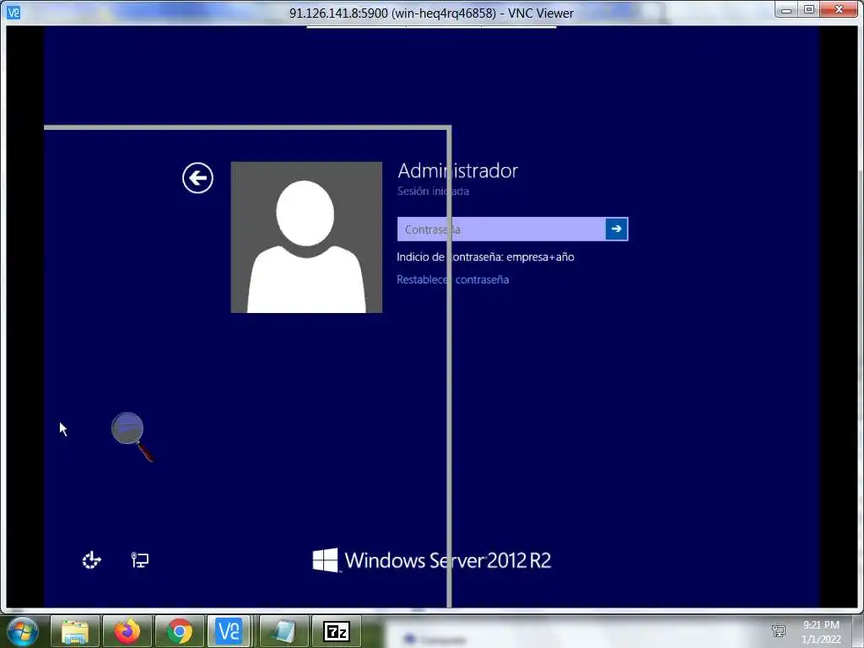Open the Ease of Access icon
Screen dimensions: 864x648
91,560
